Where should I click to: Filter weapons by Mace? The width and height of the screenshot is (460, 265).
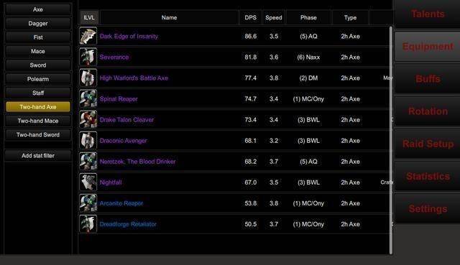tap(38, 51)
